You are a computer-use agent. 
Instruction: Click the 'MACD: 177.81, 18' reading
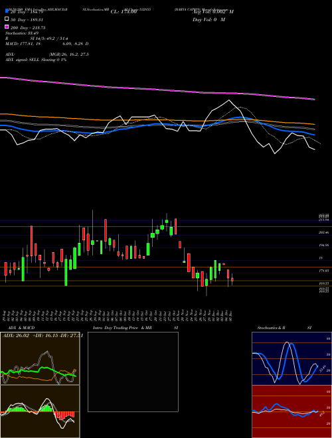coord(23,44)
